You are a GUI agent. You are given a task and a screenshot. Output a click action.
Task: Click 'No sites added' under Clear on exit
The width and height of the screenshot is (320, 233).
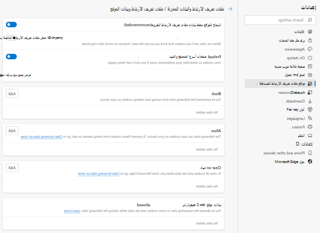(207, 186)
